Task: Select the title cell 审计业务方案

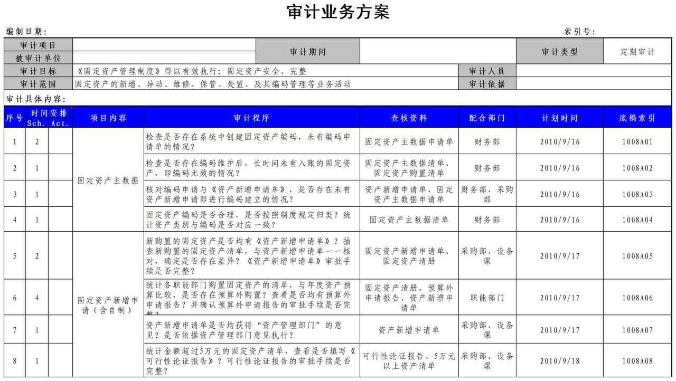Action: [x=338, y=12]
